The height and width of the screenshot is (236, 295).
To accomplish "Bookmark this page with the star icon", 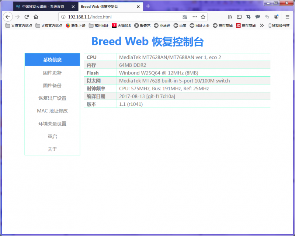I will (203, 17).
